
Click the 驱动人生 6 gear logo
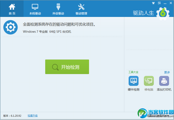[163, 14]
